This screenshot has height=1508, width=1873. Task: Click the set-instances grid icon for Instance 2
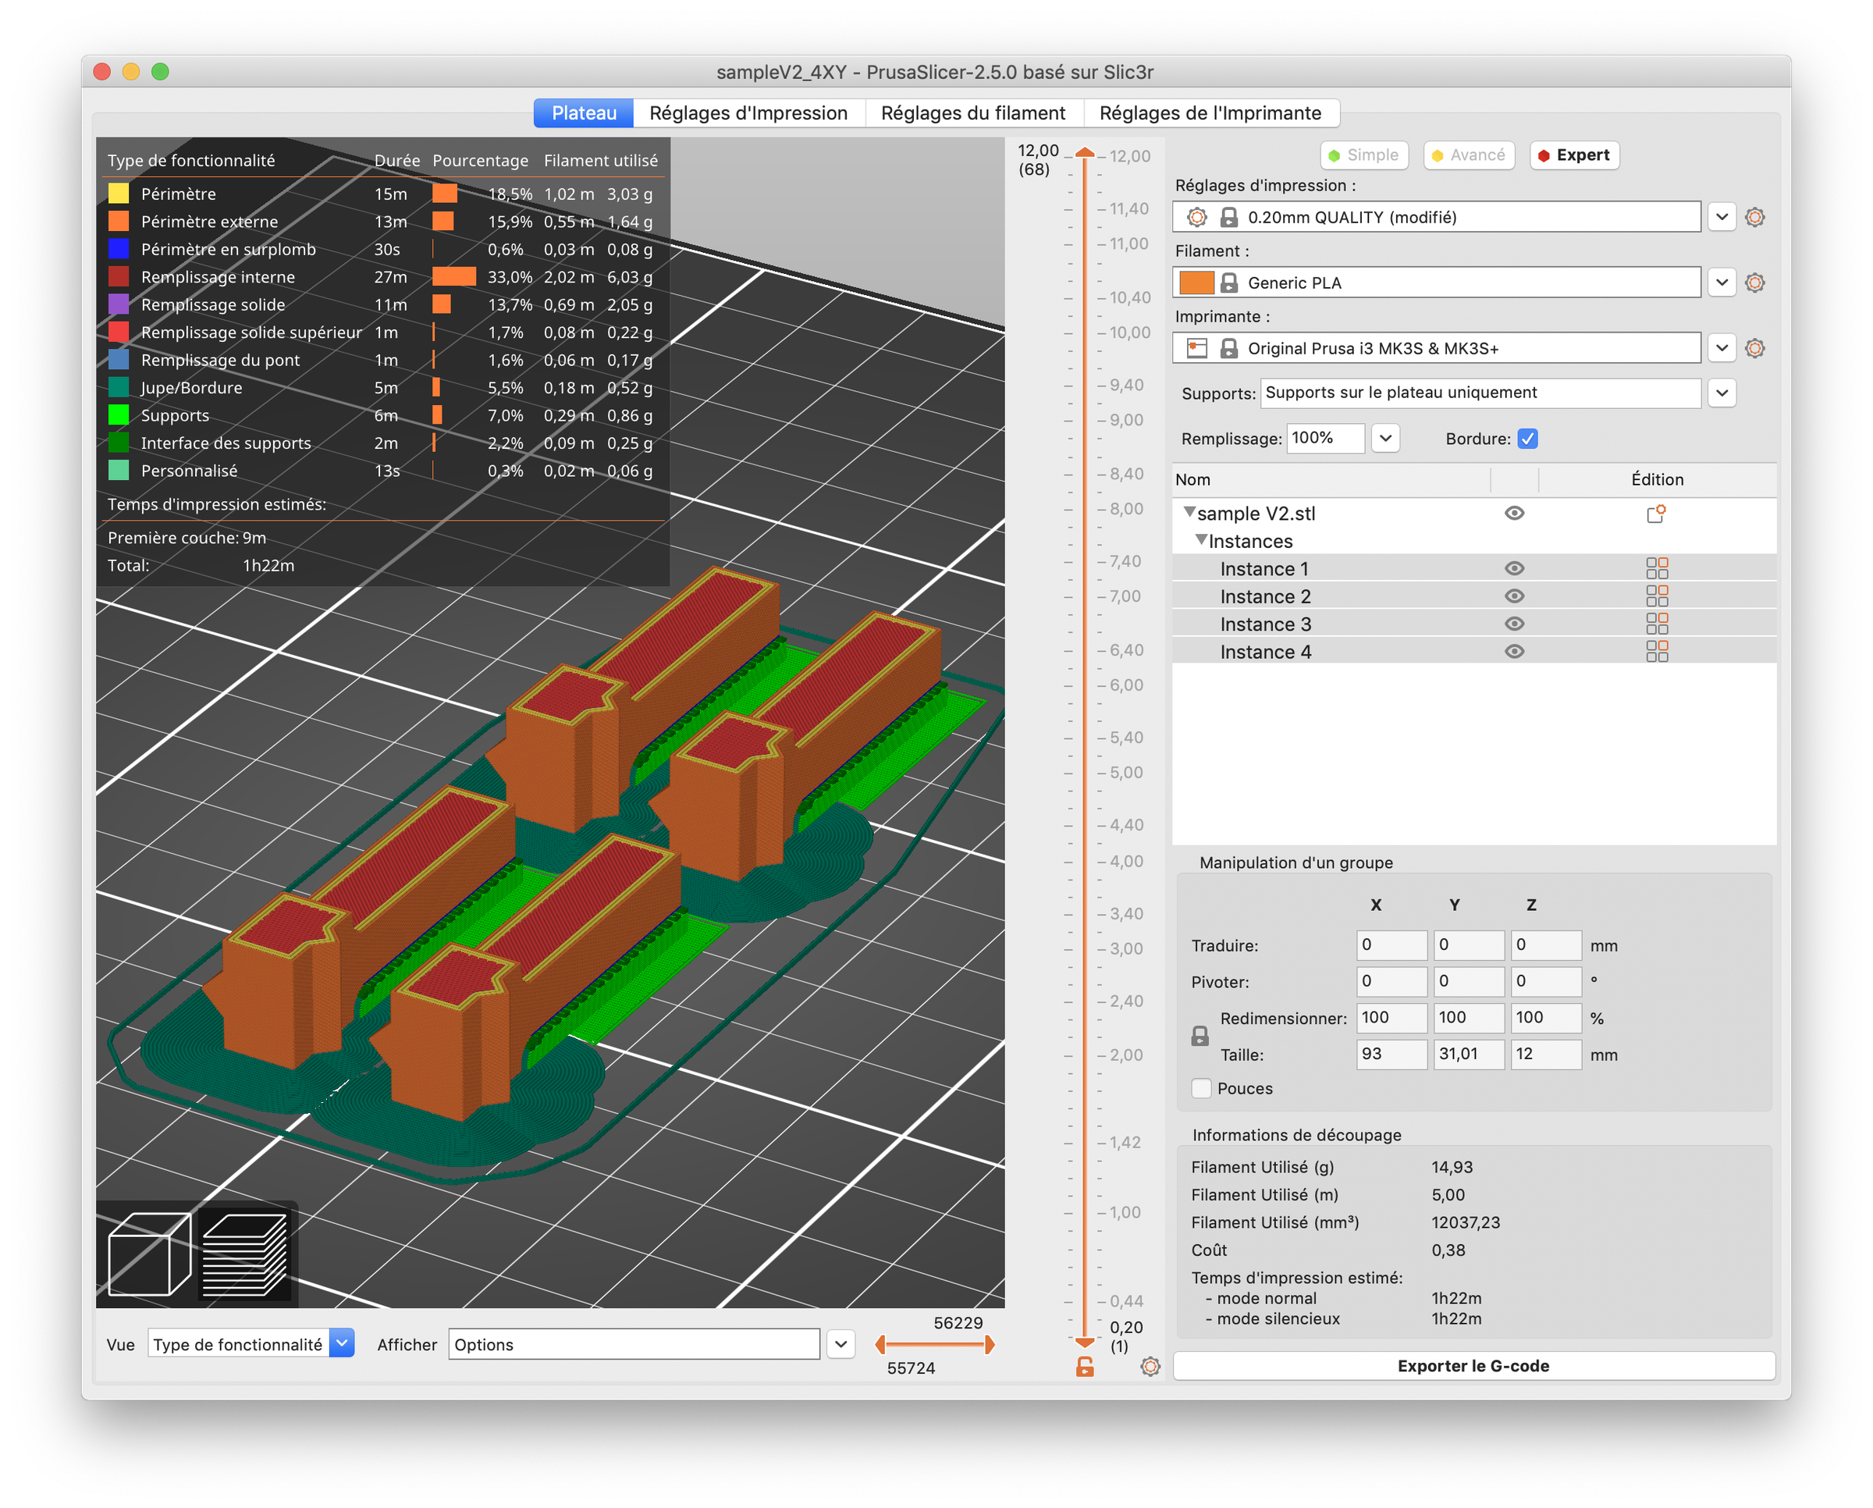[1658, 596]
